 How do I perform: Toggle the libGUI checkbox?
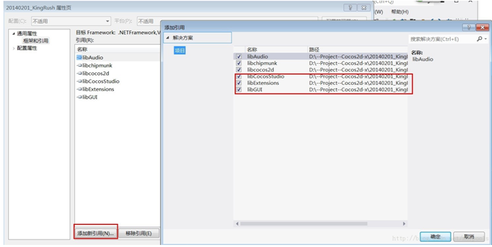pos(239,90)
